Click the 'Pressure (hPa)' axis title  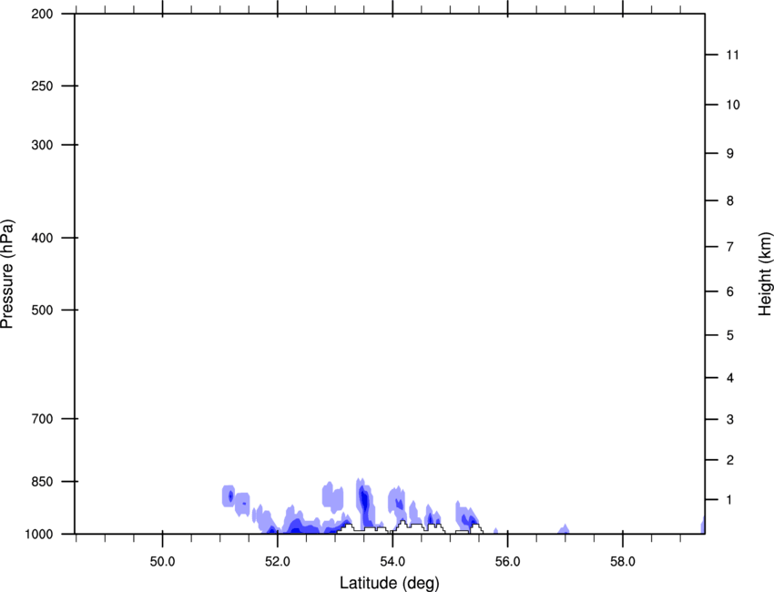point(7,274)
